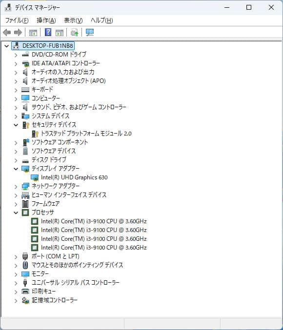Screen dimensions: 283x330
Task: Expand the オーディオの入力および出力 category
Action: (16, 73)
